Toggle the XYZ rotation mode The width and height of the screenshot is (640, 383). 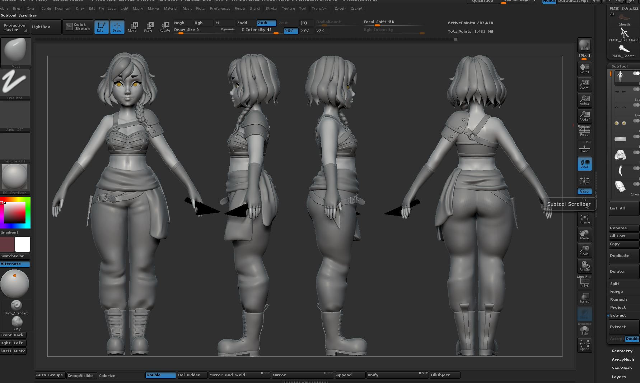point(584,191)
